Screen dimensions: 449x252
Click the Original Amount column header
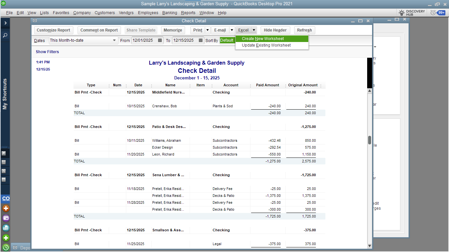(303, 85)
